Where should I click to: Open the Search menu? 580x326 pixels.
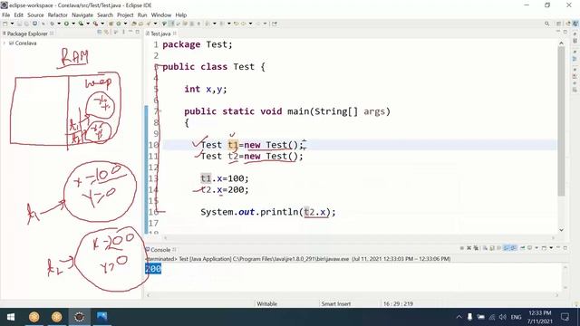coord(105,15)
